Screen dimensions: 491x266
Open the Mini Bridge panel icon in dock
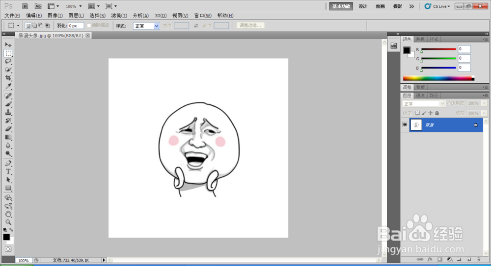(x=394, y=46)
